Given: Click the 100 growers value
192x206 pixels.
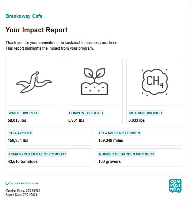Looking at the screenshot, I should click(x=109, y=162).
